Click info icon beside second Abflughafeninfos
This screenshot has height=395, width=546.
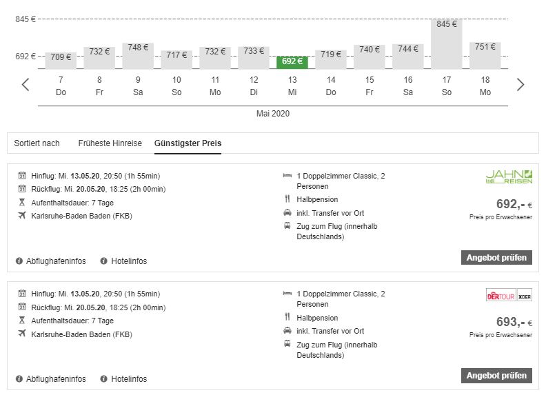point(19,379)
